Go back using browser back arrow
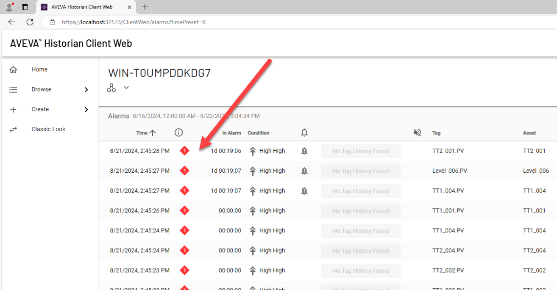Screen dimensions: 557x290 [x=11, y=22]
